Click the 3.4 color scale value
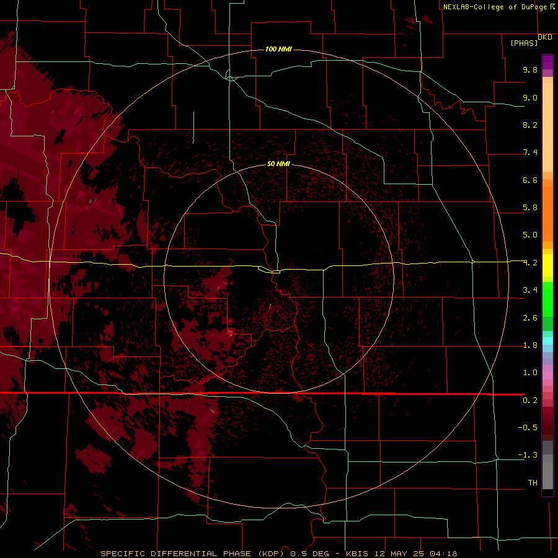Image resolution: width=558 pixels, height=558 pixels. [x=530, y=290]
